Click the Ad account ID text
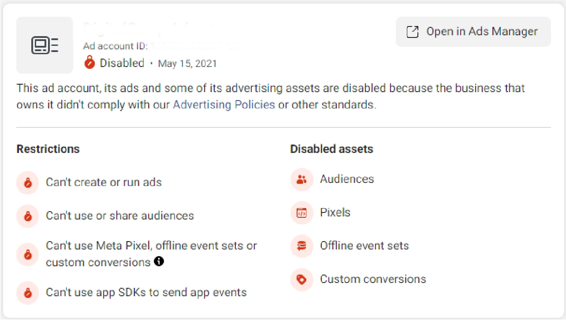Image resolution: width=566 pixels, height=320 pixels. [116, 46]
